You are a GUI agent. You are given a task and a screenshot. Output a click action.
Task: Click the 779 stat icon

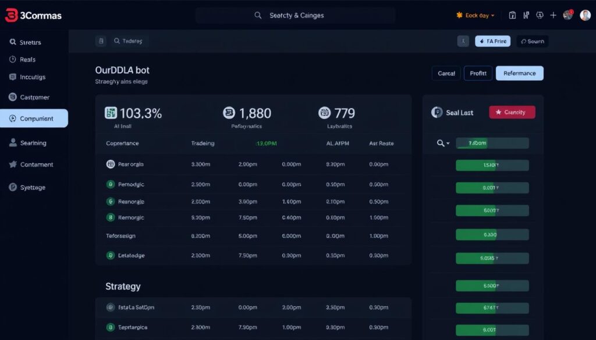tap(324, 113)
